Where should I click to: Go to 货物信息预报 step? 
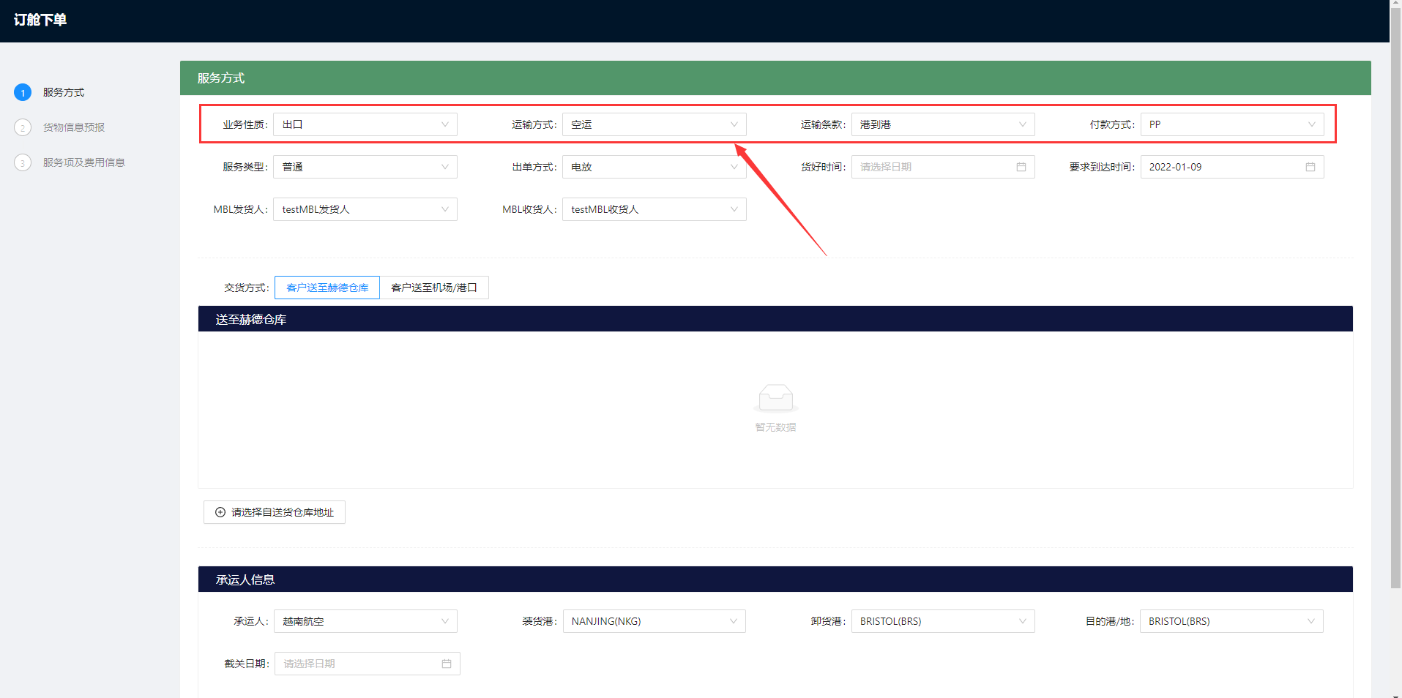(74, 127)
